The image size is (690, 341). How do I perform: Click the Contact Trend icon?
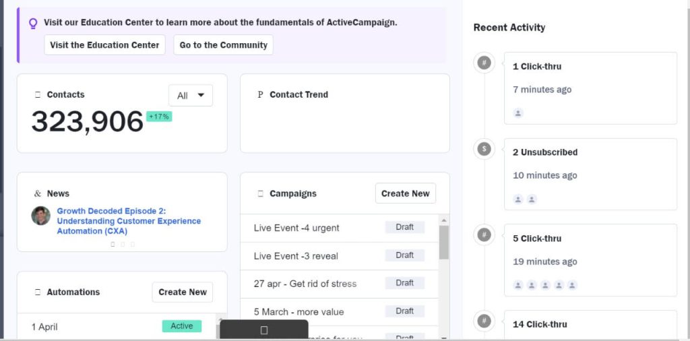(x=260, y=94)
